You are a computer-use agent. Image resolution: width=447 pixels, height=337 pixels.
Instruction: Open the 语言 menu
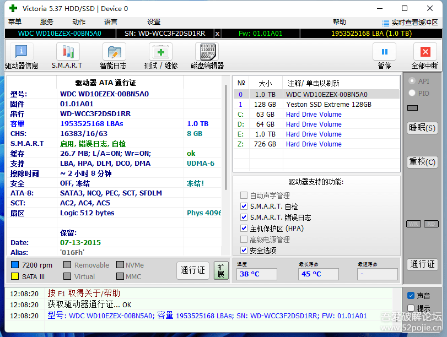point(111,22)
